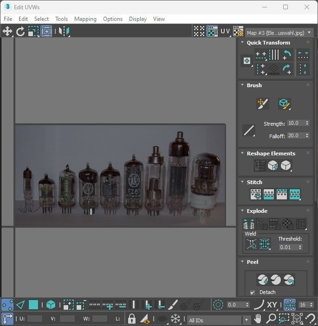
Task: Click the UV coordinates display button
Action: [226, 32]
